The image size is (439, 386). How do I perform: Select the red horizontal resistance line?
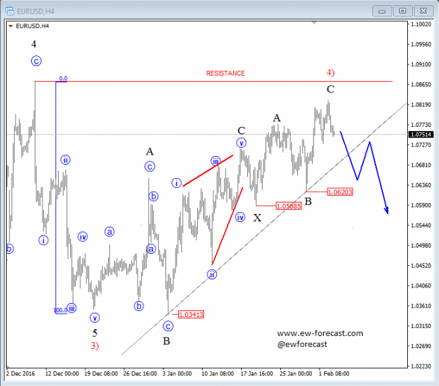pyautogui.click(x=213, y=82)
